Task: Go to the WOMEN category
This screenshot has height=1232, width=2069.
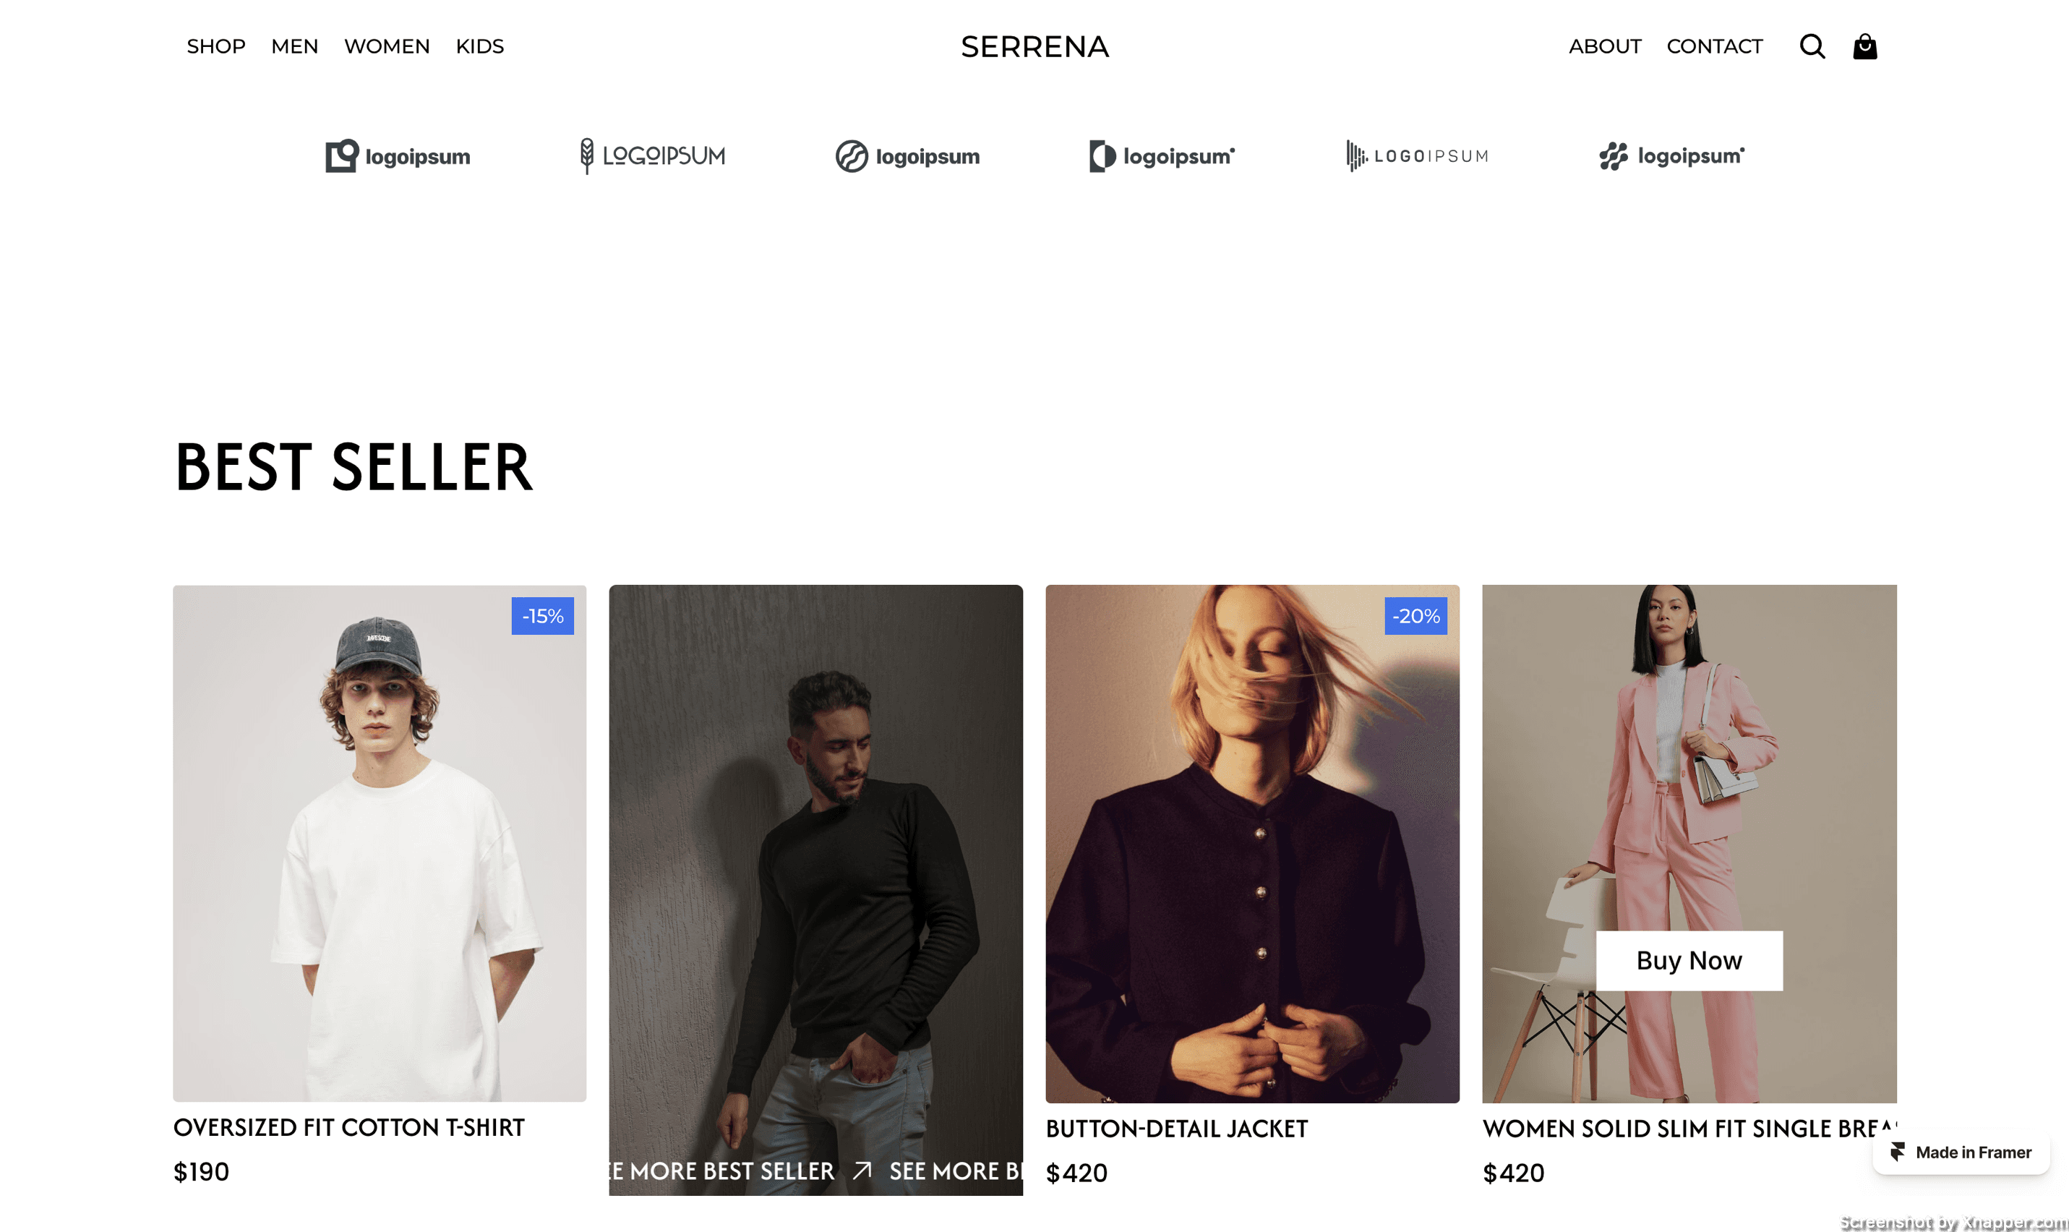Action: click(387, 46)
